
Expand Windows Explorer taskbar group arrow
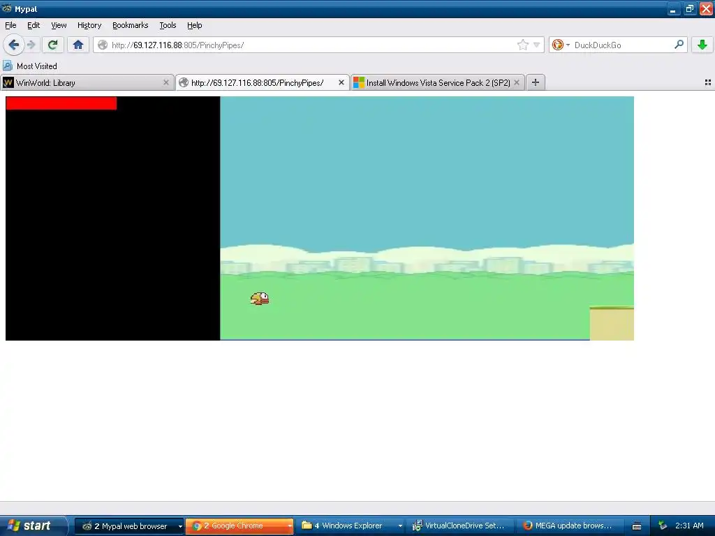click(x=400, y=526)
